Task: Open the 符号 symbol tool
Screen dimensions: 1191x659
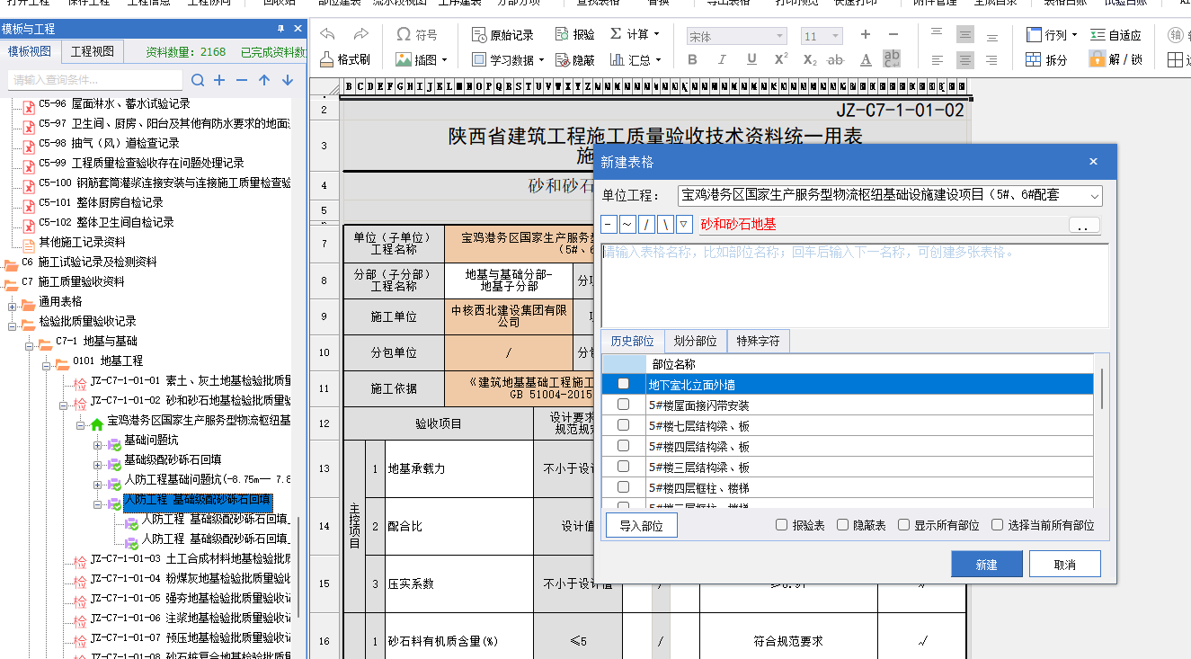Action: 416,34
